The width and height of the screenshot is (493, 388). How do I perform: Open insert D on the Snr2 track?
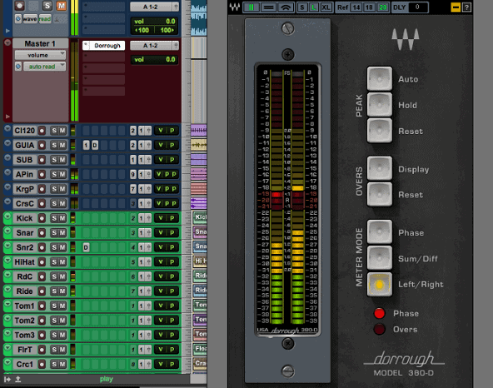(x=86, y=247)
